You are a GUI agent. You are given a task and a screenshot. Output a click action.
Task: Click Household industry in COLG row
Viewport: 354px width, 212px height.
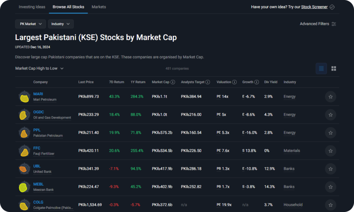pyautogui.click(x=293, y=205)
